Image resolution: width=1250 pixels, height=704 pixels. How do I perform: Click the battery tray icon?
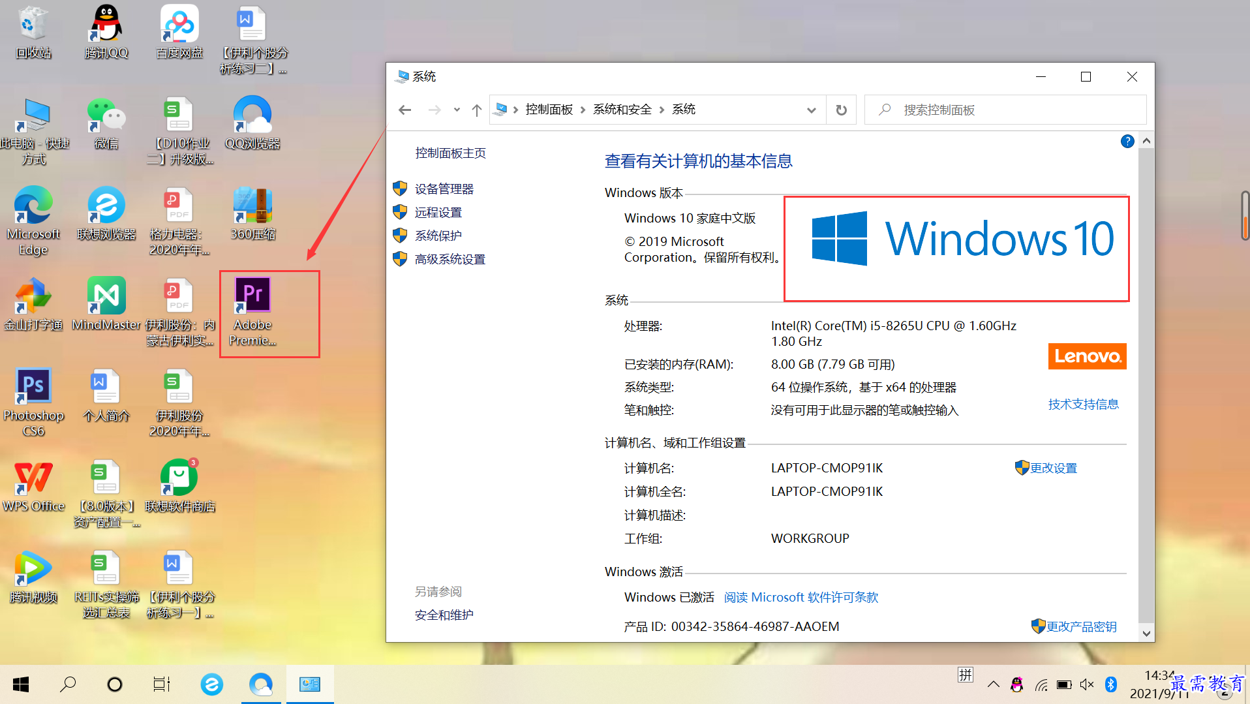1064,684
